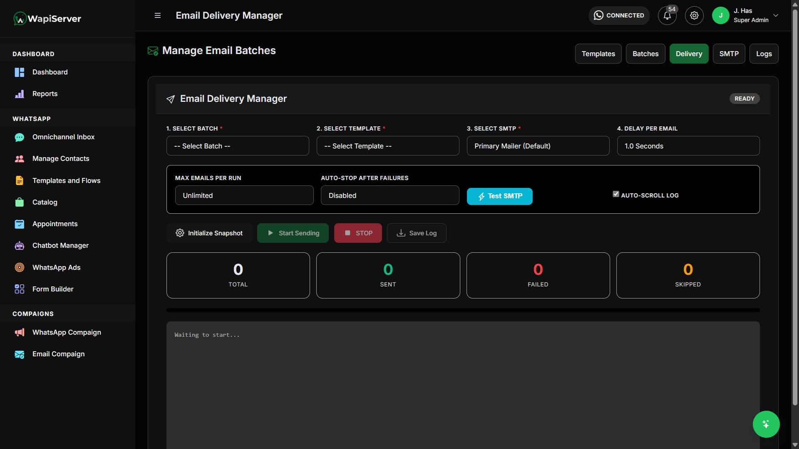Switch to the Logs tab

point(764,54)
